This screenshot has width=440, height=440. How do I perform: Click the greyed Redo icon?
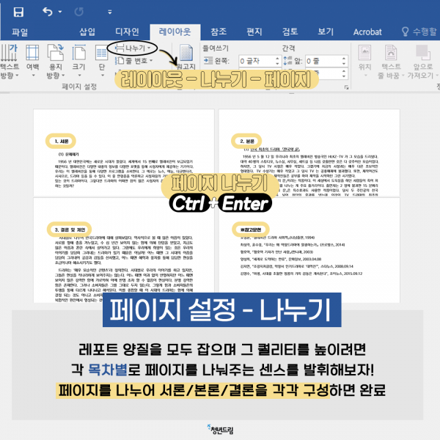79,12
